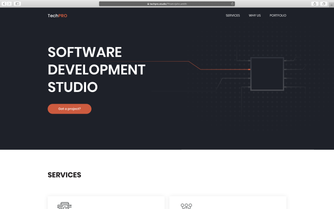Viewport: 334px width, 209px height.
Task: Click the SOFTWARE DEVELOPMENT STUDIO headline
Action: coord(96,70)
